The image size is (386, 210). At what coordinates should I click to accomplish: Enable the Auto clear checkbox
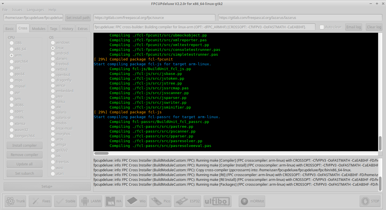click(x=322, y=27)
